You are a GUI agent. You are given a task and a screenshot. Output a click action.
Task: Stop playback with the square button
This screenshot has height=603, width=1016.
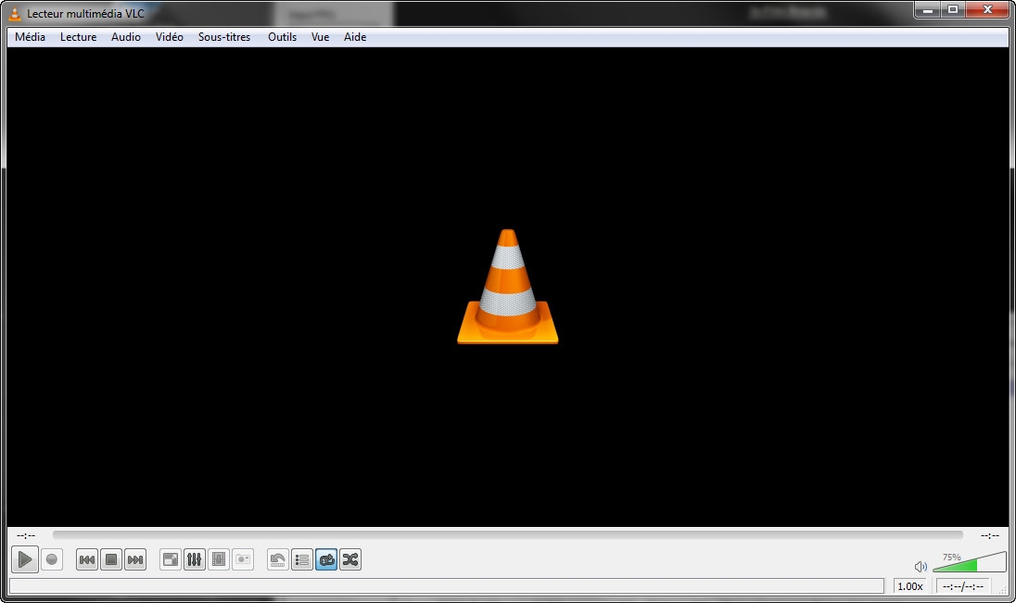(x=111, y=559)
